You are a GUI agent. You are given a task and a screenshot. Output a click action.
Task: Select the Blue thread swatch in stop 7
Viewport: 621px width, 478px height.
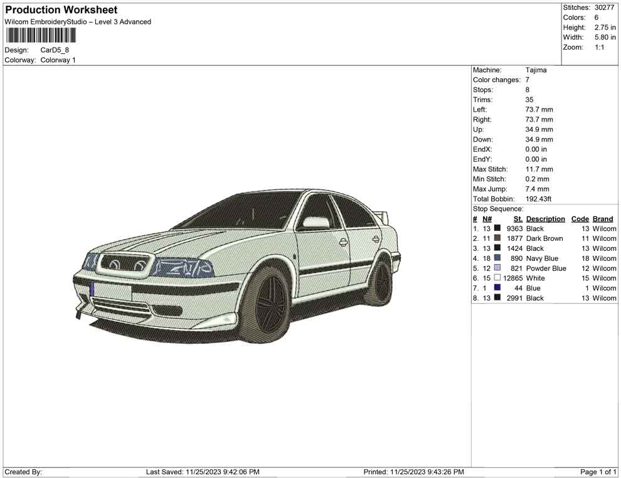tap(499, 288)
